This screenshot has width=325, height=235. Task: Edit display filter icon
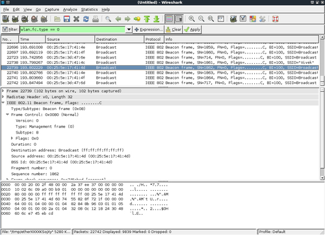tap(243, 19)
